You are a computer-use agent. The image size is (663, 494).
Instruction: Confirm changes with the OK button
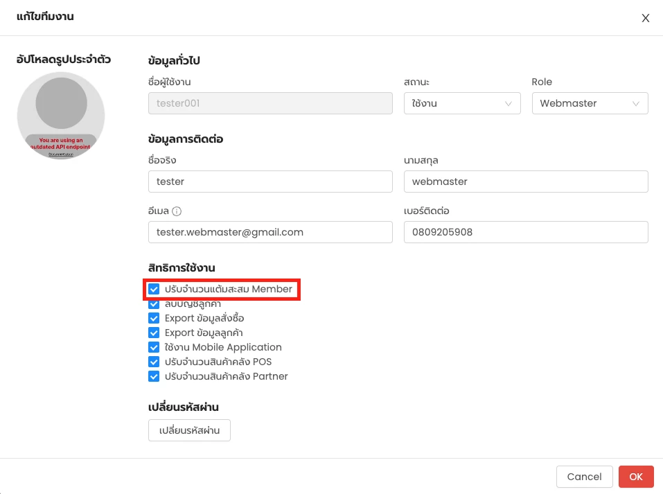click(x=636, y=477)
